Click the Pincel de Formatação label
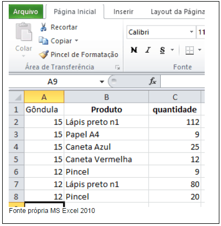The width and height of the screenshot is (221, 226). [x=84, y=54]
